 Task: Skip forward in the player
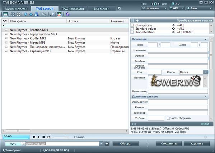point(48,137)
